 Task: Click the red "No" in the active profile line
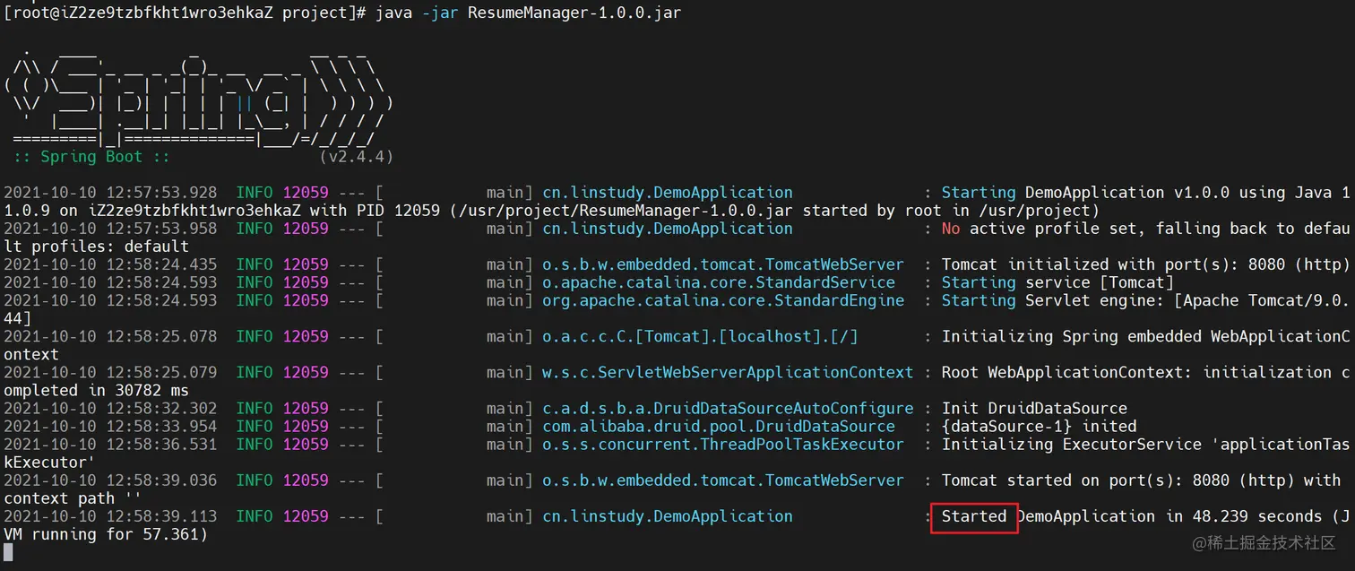(951, 229)
